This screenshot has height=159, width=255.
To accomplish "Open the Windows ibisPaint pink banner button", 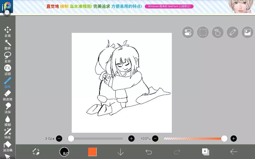I will [x=169, y=6].
